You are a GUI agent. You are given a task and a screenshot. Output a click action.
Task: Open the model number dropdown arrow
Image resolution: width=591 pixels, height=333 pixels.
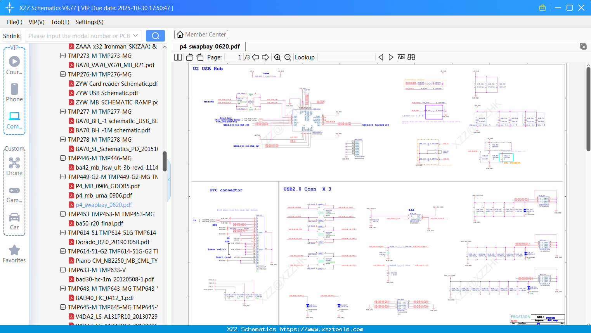point(135,36)
